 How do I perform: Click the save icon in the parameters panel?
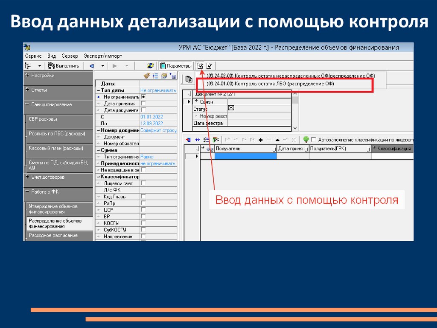click(x=173, y=76)
